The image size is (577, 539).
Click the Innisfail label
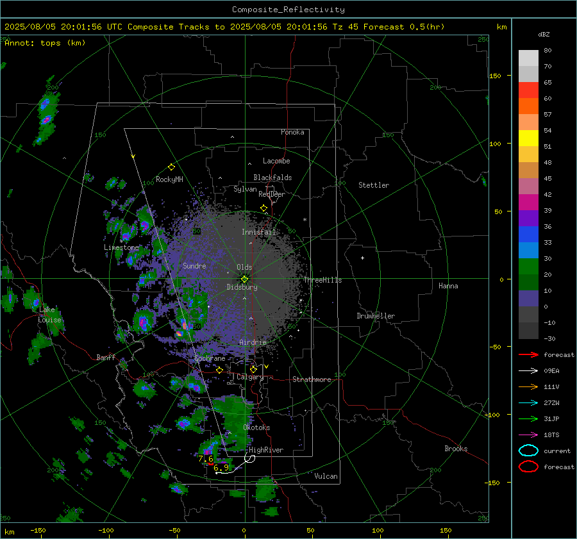pyautogui.click(x=258, y=232)
